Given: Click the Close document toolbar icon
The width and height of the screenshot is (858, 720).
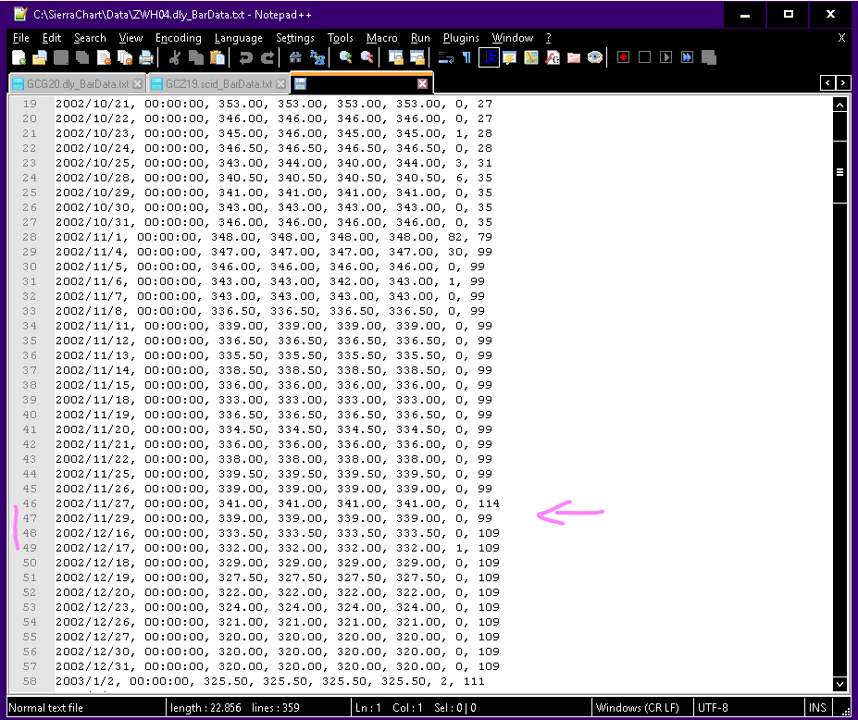Looking at the screenshot, I should pyautogui.click(x=104, y=57).
